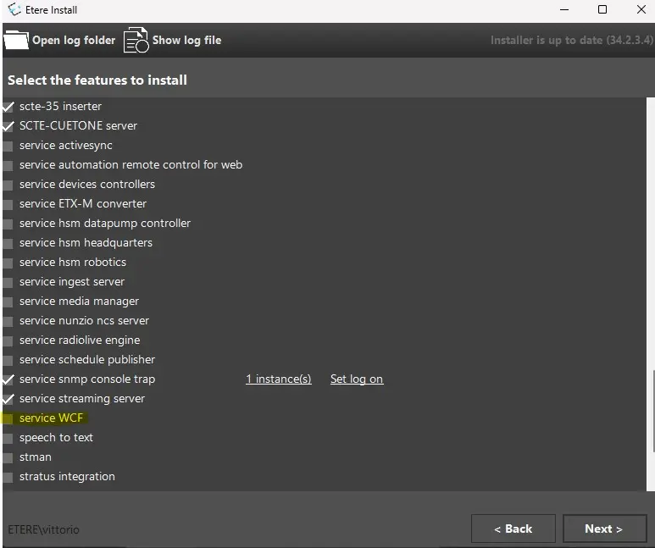Disable service snmp console trap checkbox
Screen dimensions: 655x548
pyautogui.click(x=8, y=379)
